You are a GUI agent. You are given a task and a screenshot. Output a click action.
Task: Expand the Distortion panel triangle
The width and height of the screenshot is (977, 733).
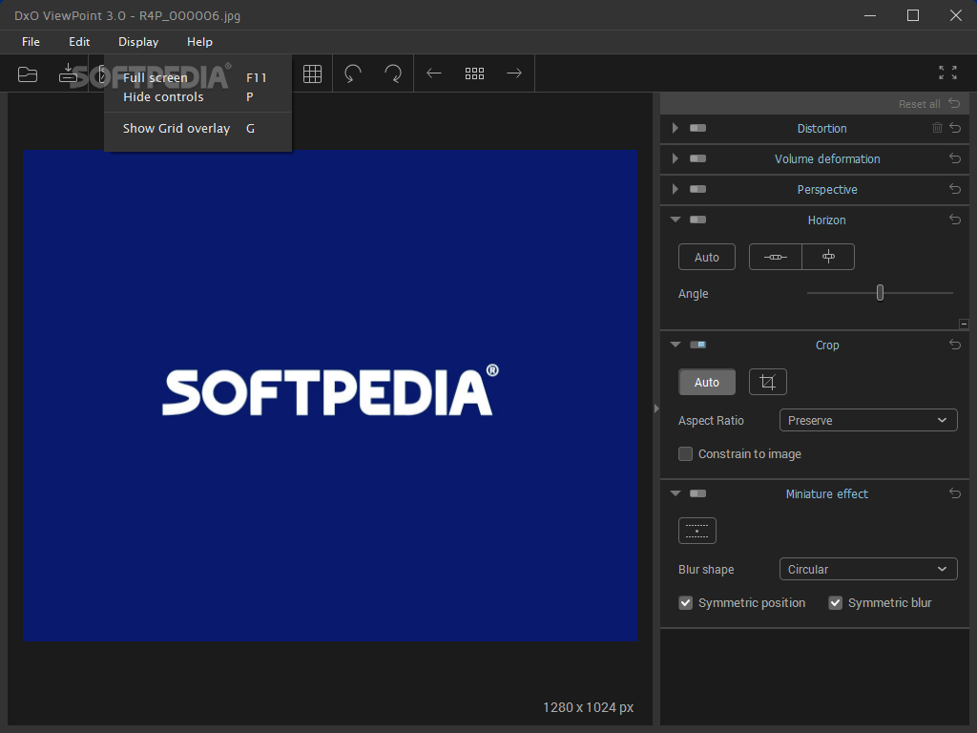675,128
